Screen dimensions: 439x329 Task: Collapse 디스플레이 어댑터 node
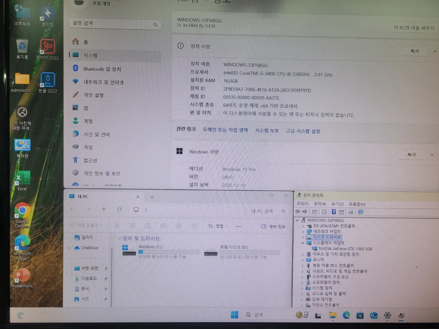(x=303, y=243)
